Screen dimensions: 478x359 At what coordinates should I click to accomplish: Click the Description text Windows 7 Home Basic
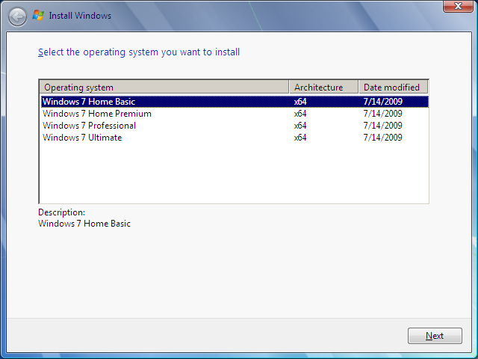point(84,224)
